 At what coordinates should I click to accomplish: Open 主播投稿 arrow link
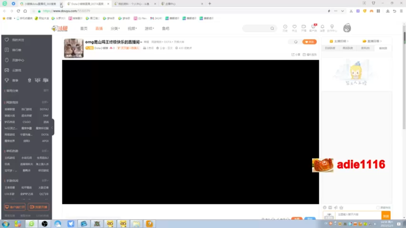point(339,41)
